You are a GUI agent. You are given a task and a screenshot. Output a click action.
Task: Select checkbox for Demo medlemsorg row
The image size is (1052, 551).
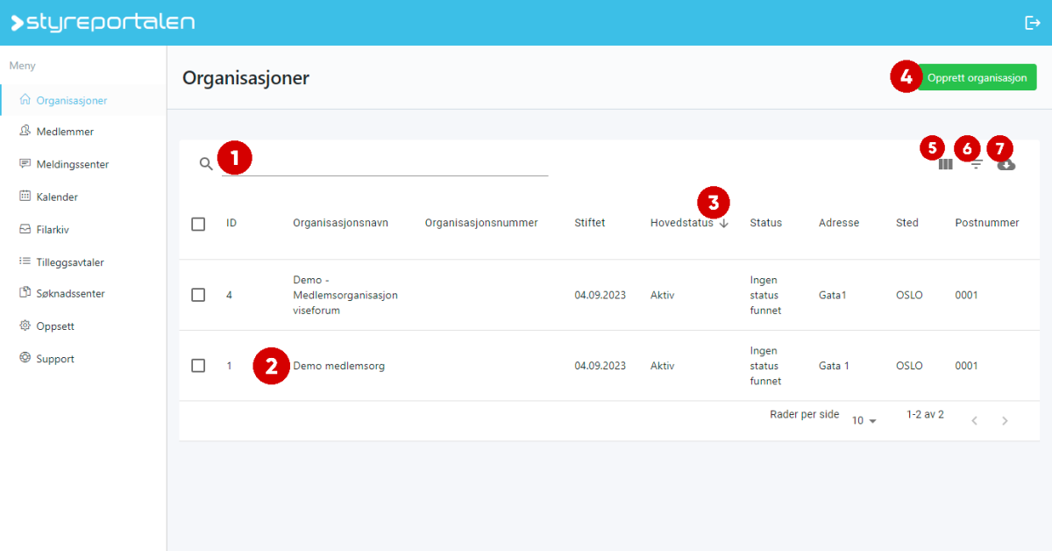pyautogui.click(x=198, y=366)
